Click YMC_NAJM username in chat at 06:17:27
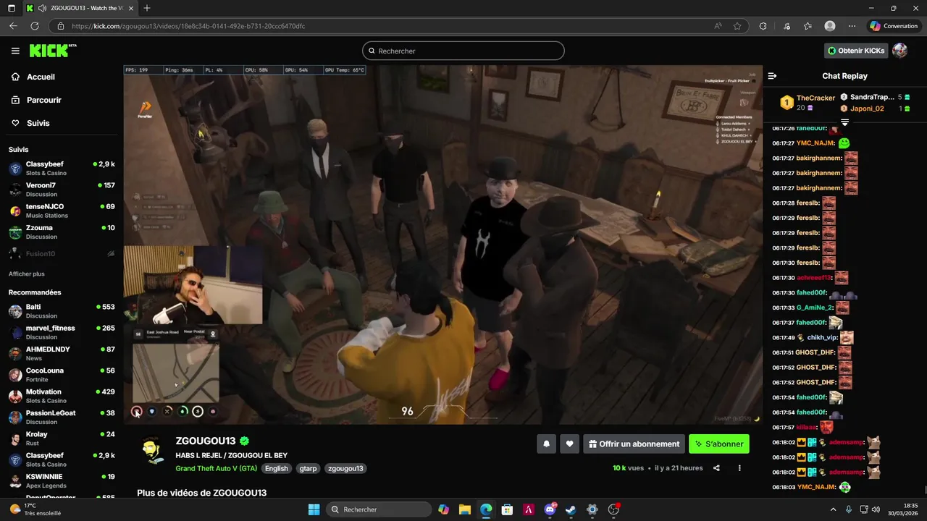 pos(815,143)
